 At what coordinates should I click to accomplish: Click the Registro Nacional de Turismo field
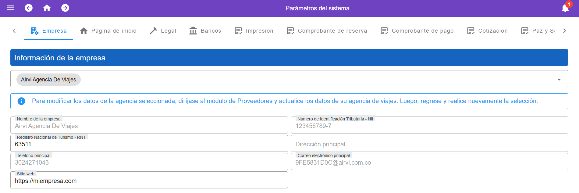click(x=149, y=144)
